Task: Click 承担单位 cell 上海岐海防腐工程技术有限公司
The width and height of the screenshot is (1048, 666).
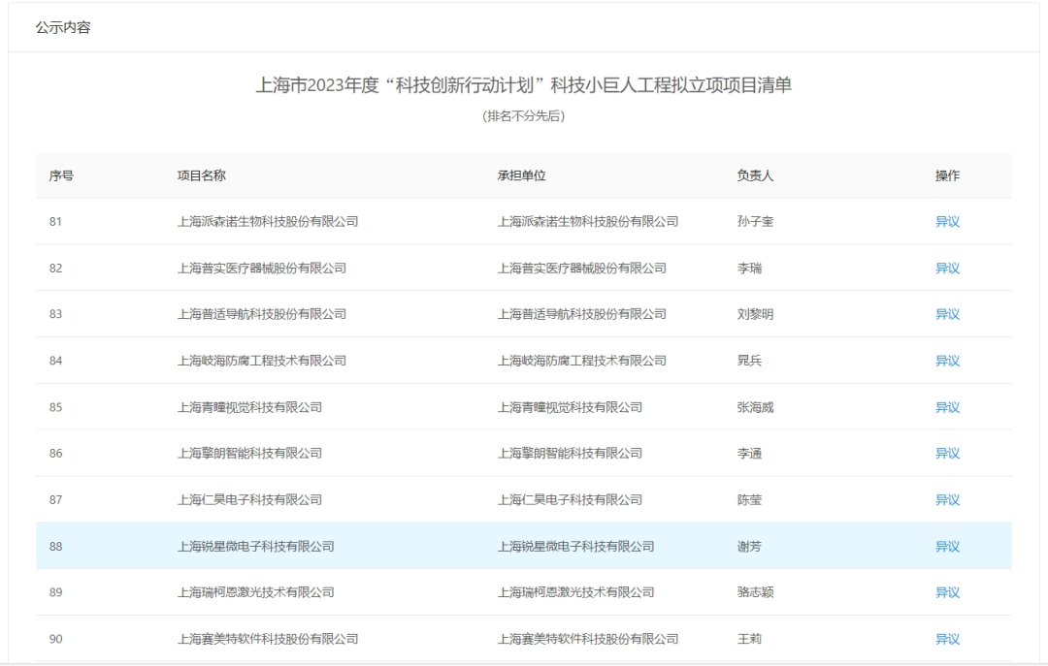Action: 581,362
